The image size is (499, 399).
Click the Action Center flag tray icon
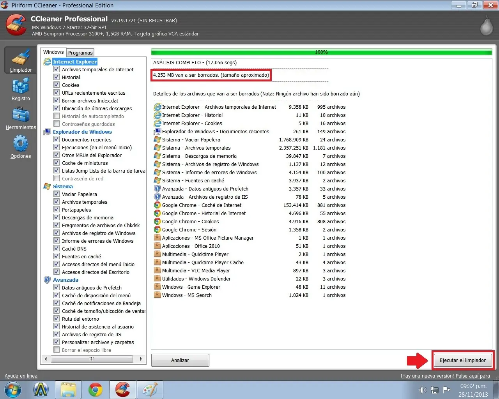point(447,390)
